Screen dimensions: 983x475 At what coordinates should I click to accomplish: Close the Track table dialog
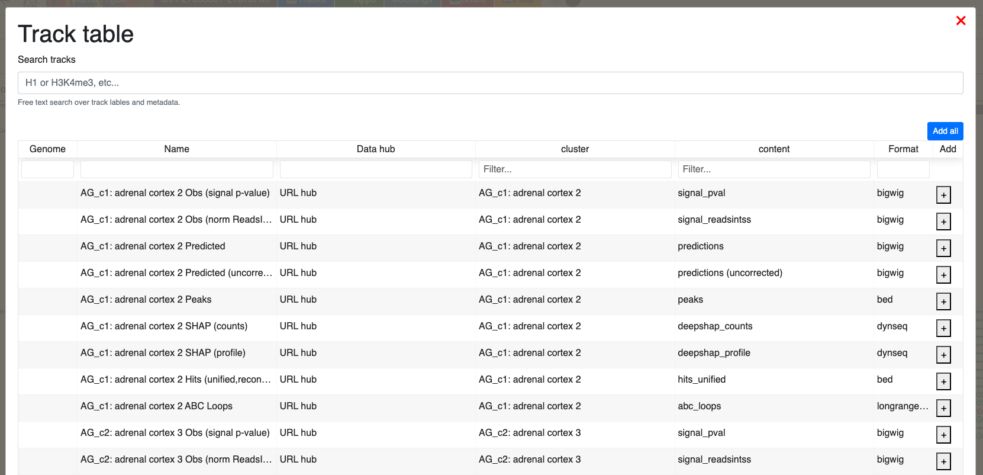pyautogui.click(x=961, y=21)
